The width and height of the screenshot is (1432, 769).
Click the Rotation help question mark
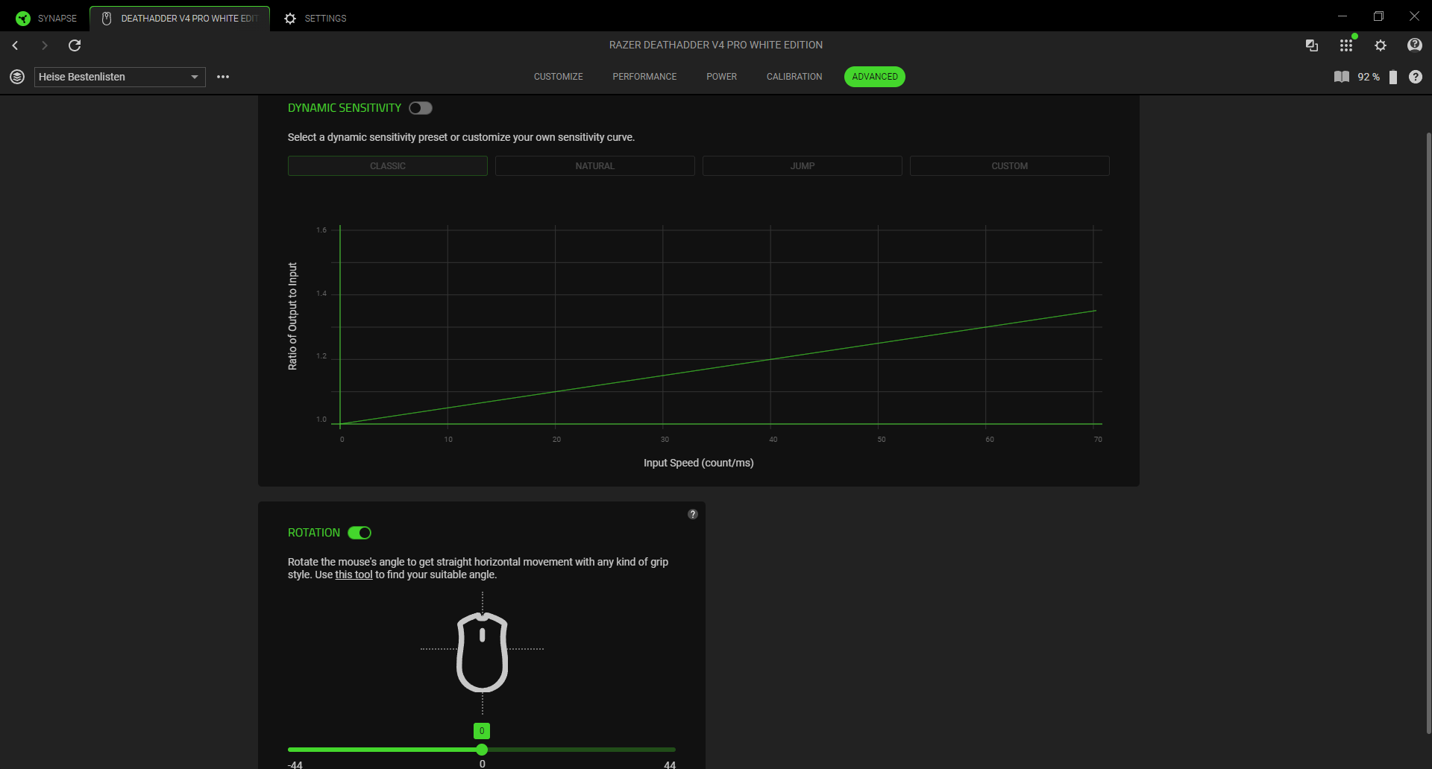point(692,514)
